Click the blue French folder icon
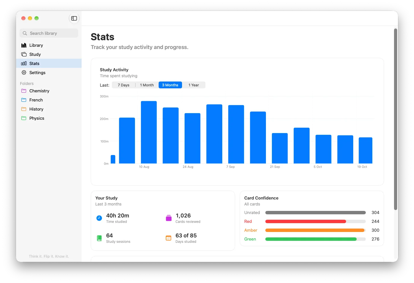Image resolution: width=414 pixels, height=283 pixels. pyautogui.click(x=24, y=100)
